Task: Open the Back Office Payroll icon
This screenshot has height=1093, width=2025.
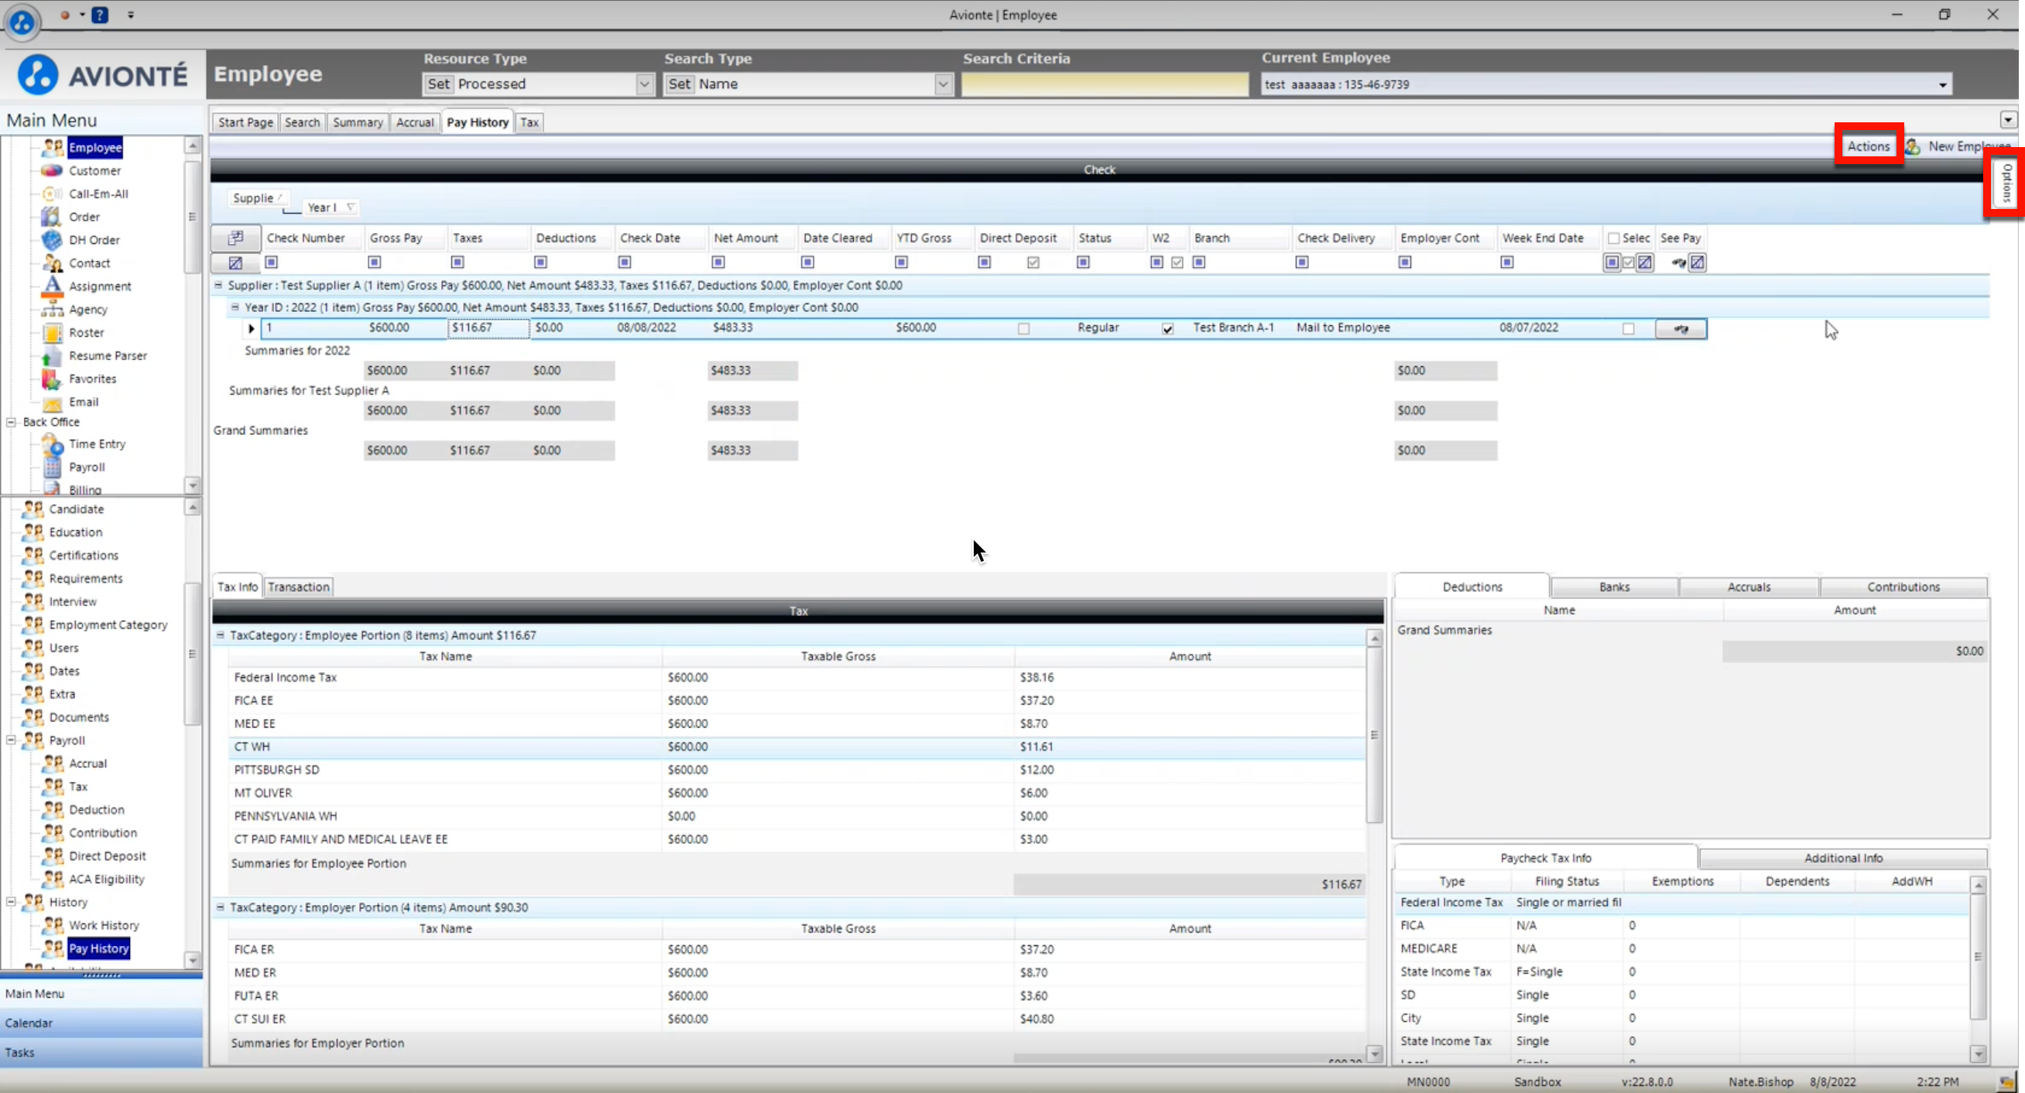Action: (52, 467)
